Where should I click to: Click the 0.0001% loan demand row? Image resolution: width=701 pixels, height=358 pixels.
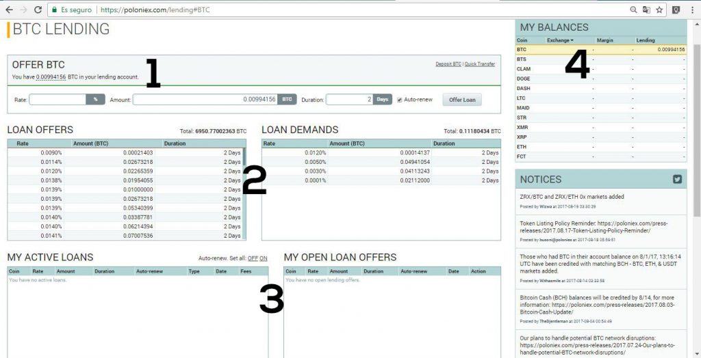[x=381, y=180]
